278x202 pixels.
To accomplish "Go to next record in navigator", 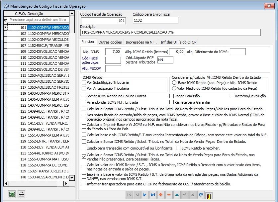I will (x=145, y=195).
